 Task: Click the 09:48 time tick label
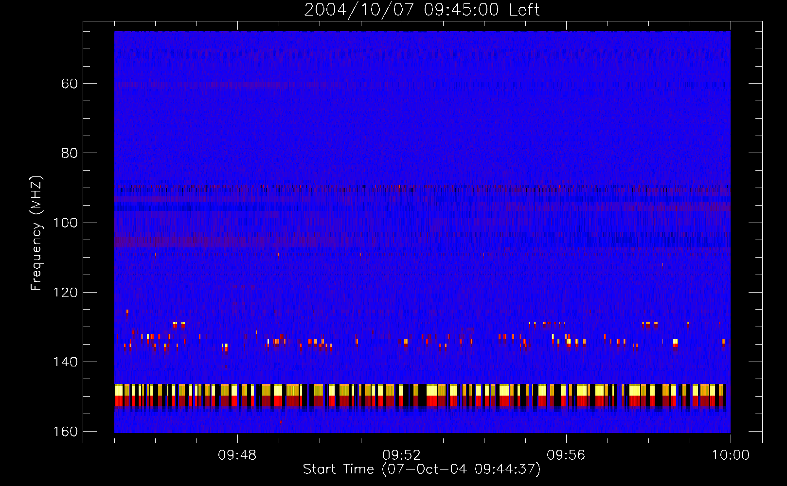[x=237, y=455]
